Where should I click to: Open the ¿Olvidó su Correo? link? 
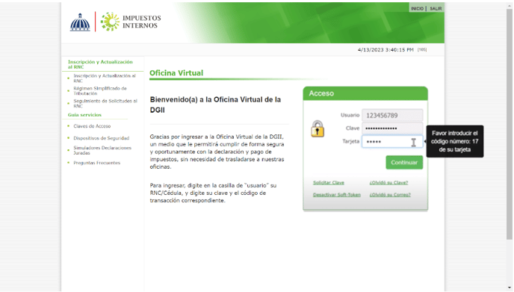[x=390, y=195]
